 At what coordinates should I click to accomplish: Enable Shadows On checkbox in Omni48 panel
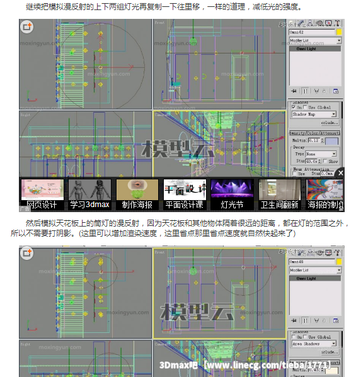[294, 337]
